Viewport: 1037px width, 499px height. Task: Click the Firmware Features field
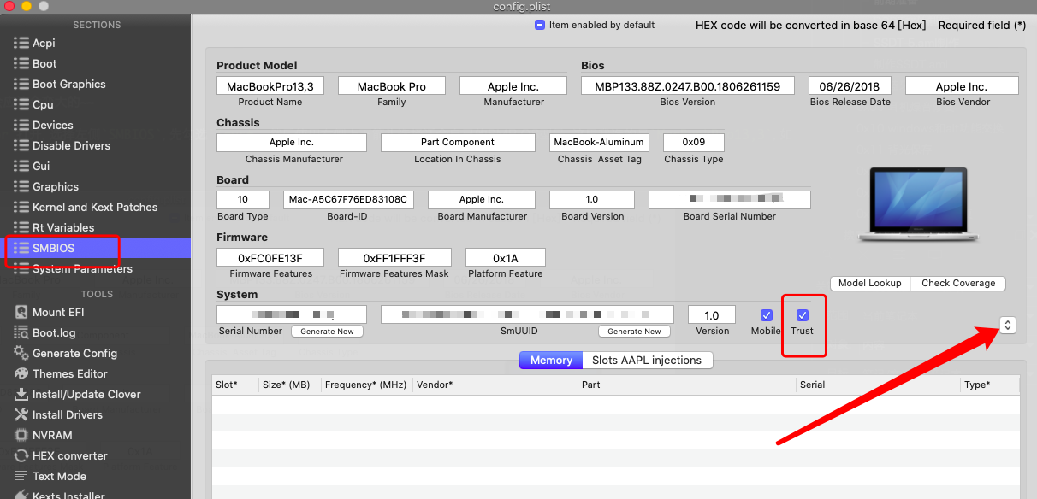[x=270, y=257]
